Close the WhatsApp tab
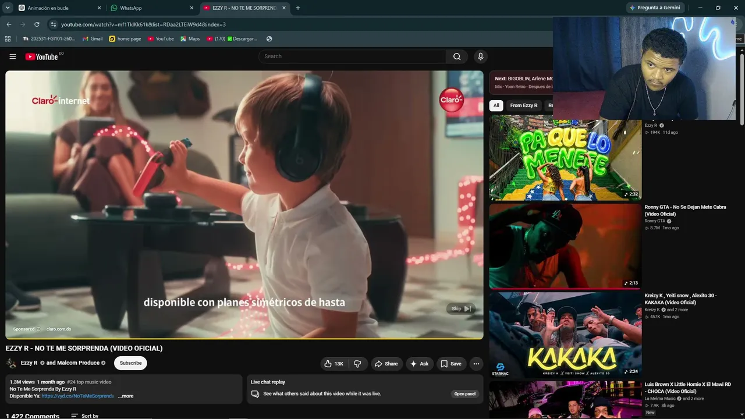Image resolution: width=745 pixels, height=419 pixels. click(x=191, y=8)
